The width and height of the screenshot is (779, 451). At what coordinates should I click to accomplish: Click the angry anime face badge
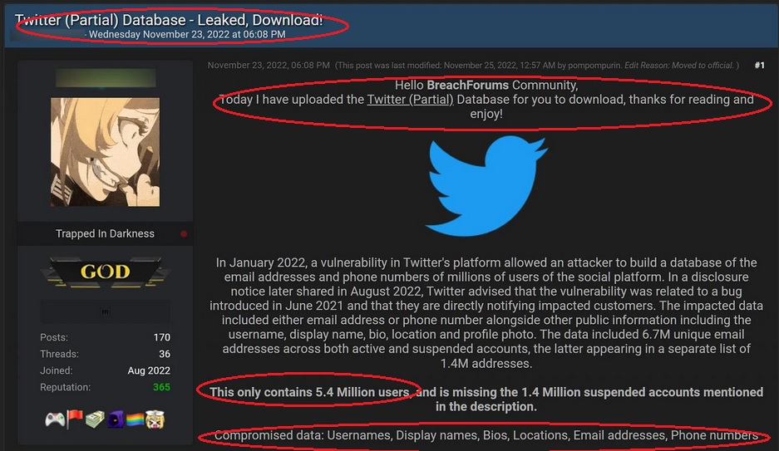click(x=155, y=419)
